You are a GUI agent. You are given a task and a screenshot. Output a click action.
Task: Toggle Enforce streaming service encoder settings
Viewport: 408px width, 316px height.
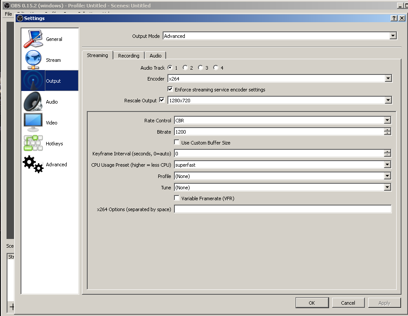pos(170,90)
